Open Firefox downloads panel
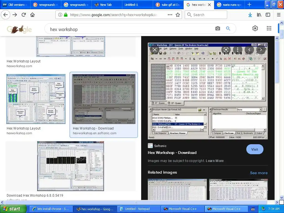This screenshot has height=213, width=284. (250, 15)
